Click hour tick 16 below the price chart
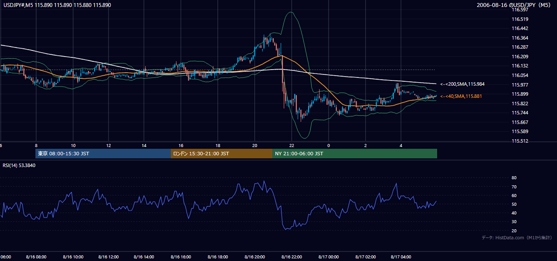 click(181, 145)
